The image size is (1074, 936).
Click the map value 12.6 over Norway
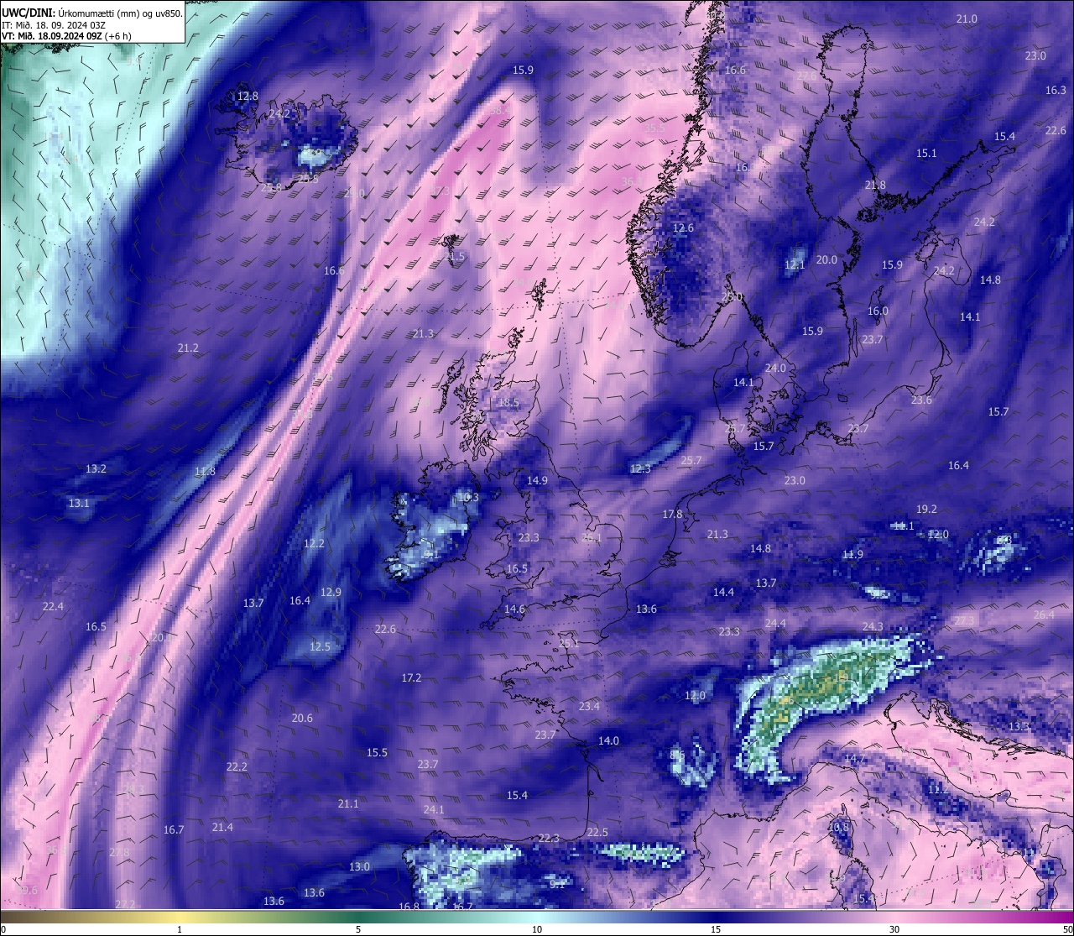pyautogui.click(x=684, y=228)
